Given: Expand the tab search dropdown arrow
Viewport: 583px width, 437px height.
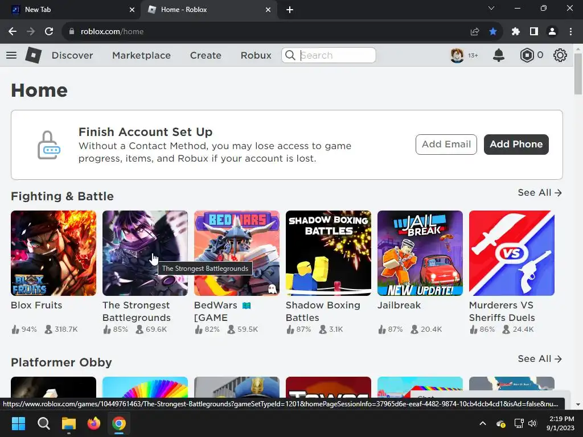Looking at the screenshot, I should coord(491,8).
